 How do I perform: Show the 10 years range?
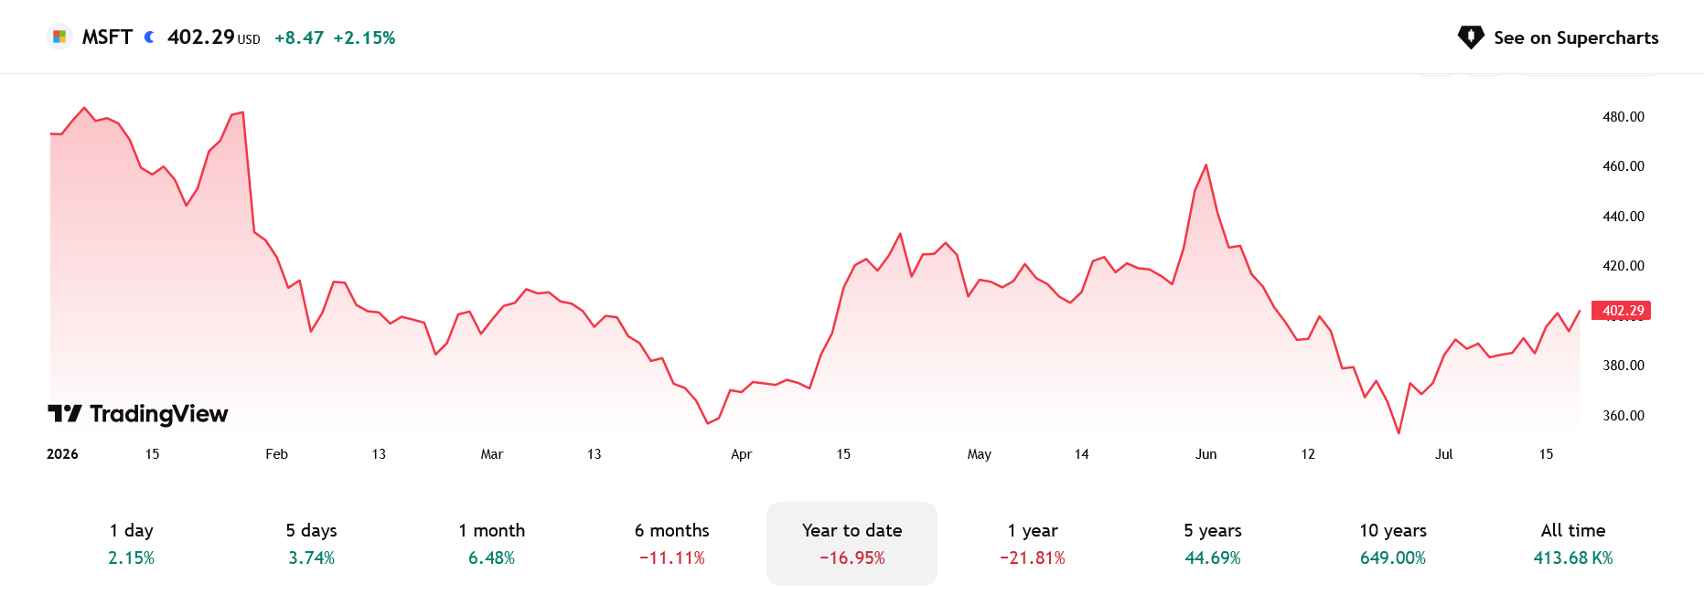pos(1393,543)
